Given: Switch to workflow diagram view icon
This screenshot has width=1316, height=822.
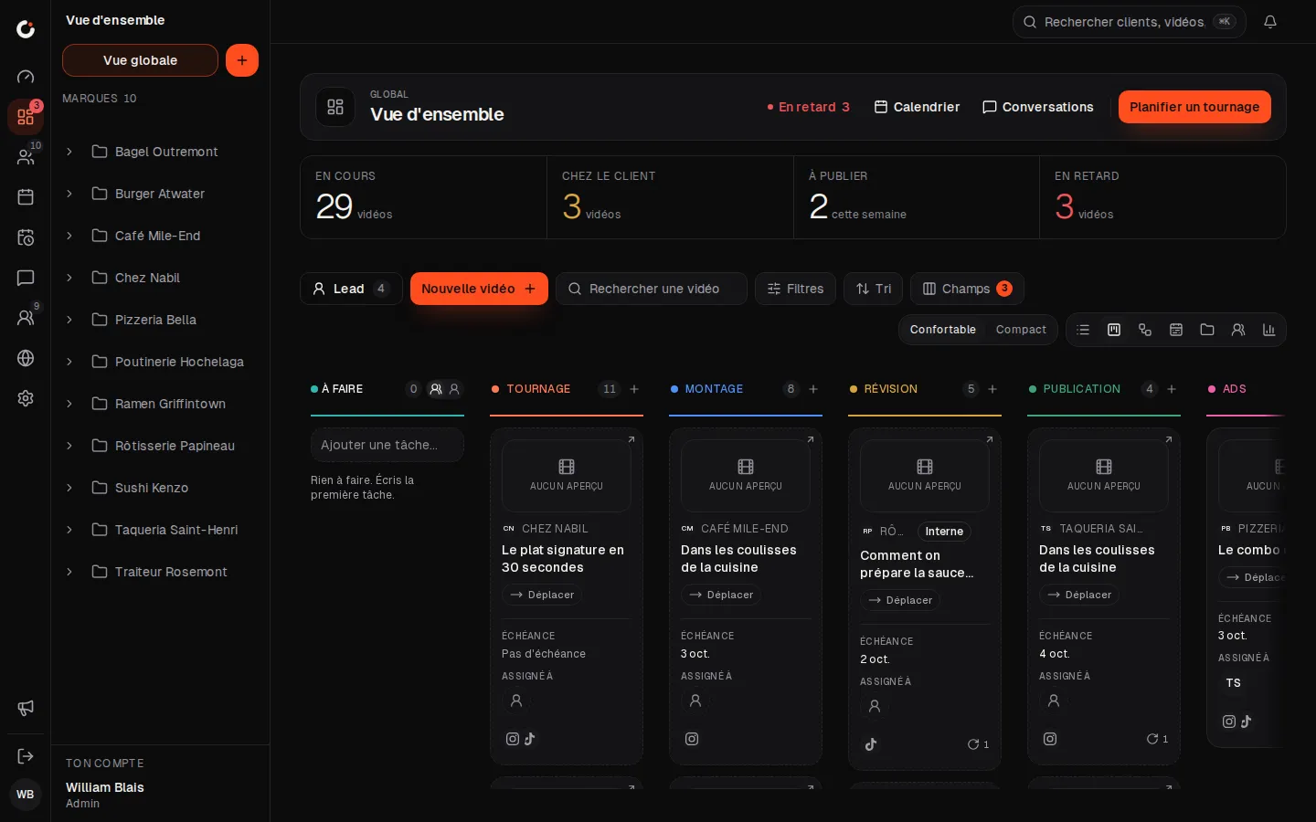Looking at the screenshot, I should pyautogui.click(x=1145, y=330).
